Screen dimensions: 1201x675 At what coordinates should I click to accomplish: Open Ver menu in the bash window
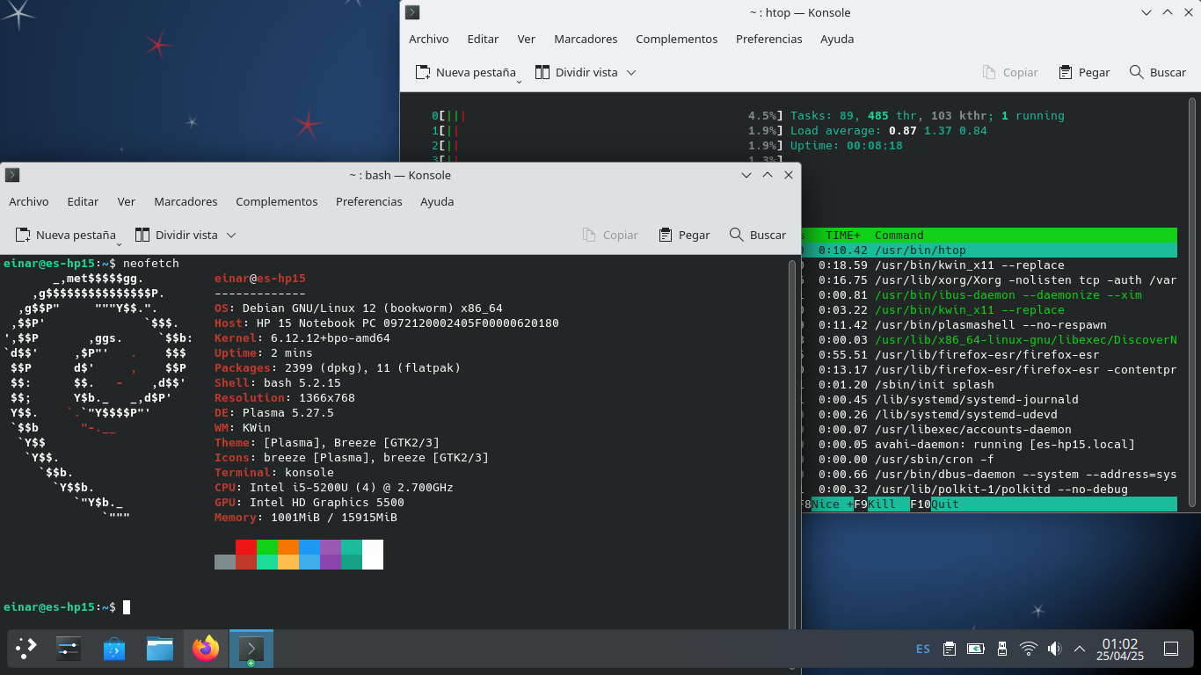coord(127,201)
